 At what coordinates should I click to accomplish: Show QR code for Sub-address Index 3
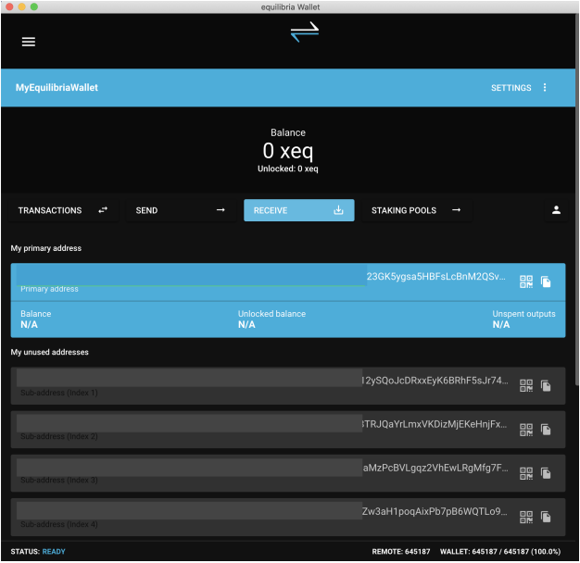pos(526,473)
